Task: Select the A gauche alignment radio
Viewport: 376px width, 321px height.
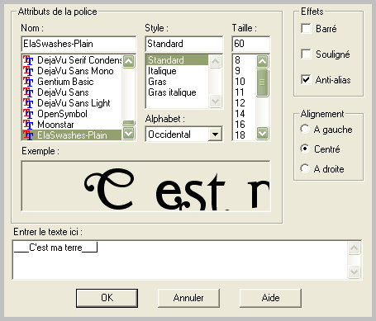Action: (305, 129)
